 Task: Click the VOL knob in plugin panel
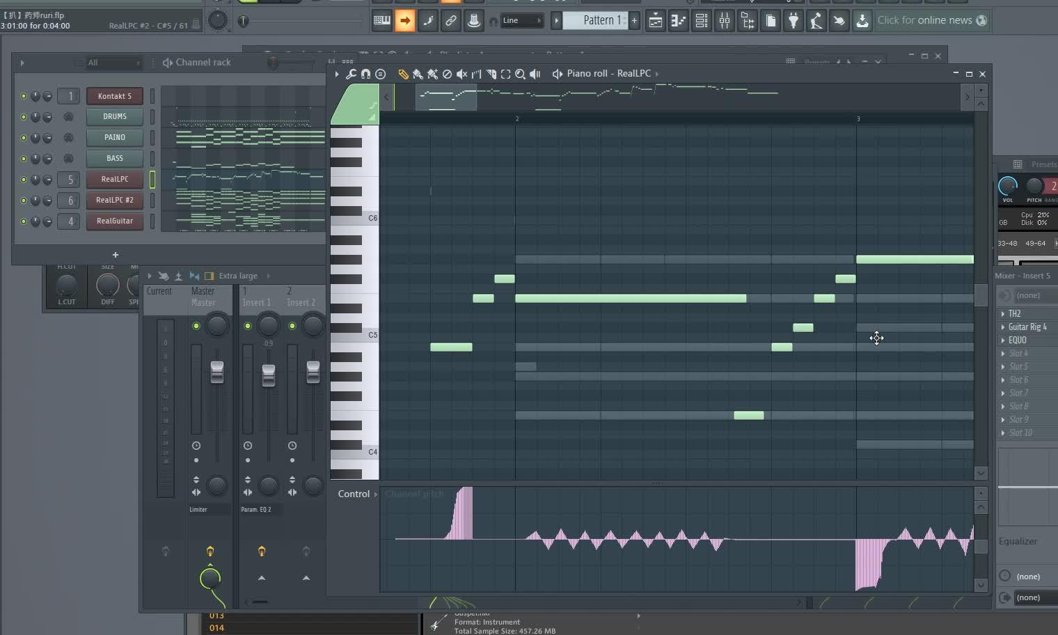coord(1008,186)
